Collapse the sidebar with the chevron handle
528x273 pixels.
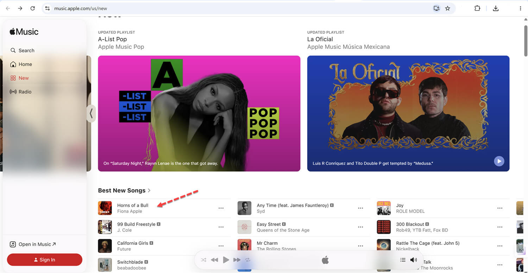(x=91, y=113)
